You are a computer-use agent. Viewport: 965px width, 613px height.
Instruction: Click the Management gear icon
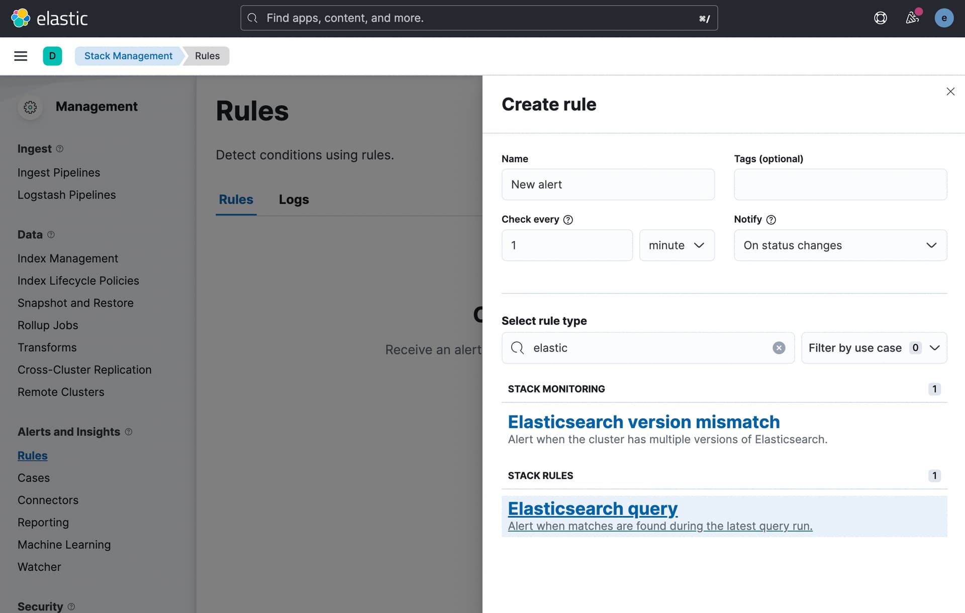[x=30, y=107]
